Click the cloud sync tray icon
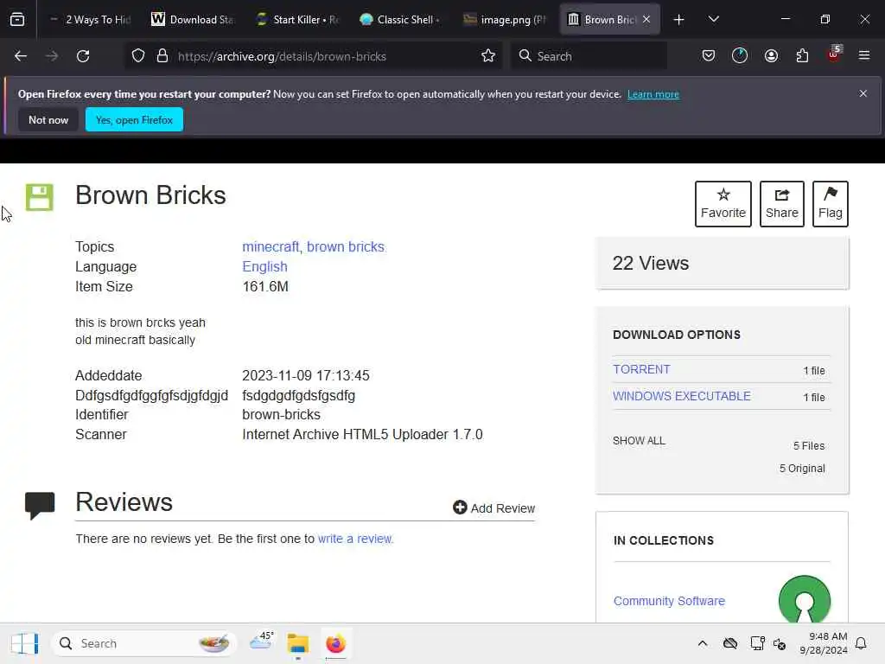 pyautogui.click(x=729, y=643)
